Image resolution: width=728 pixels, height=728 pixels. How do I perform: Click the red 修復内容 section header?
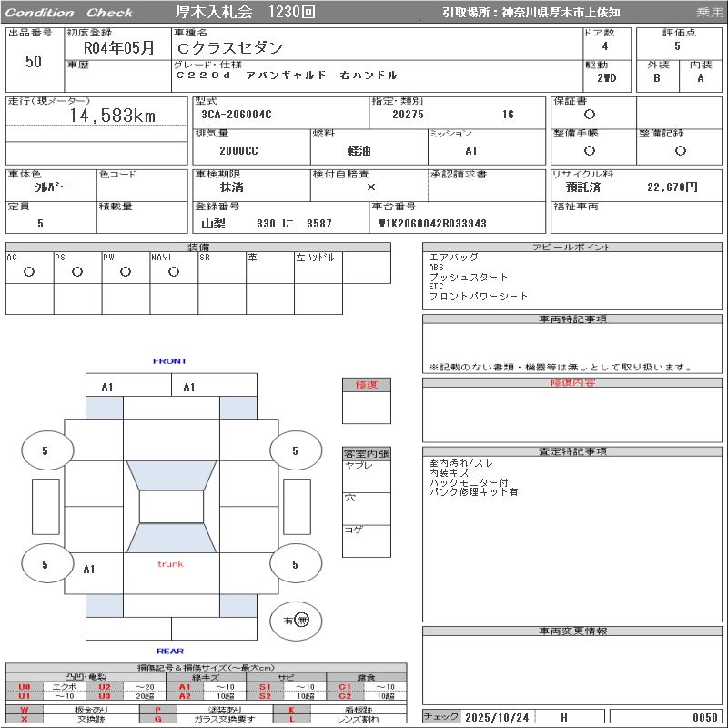(x=572, y=382)
